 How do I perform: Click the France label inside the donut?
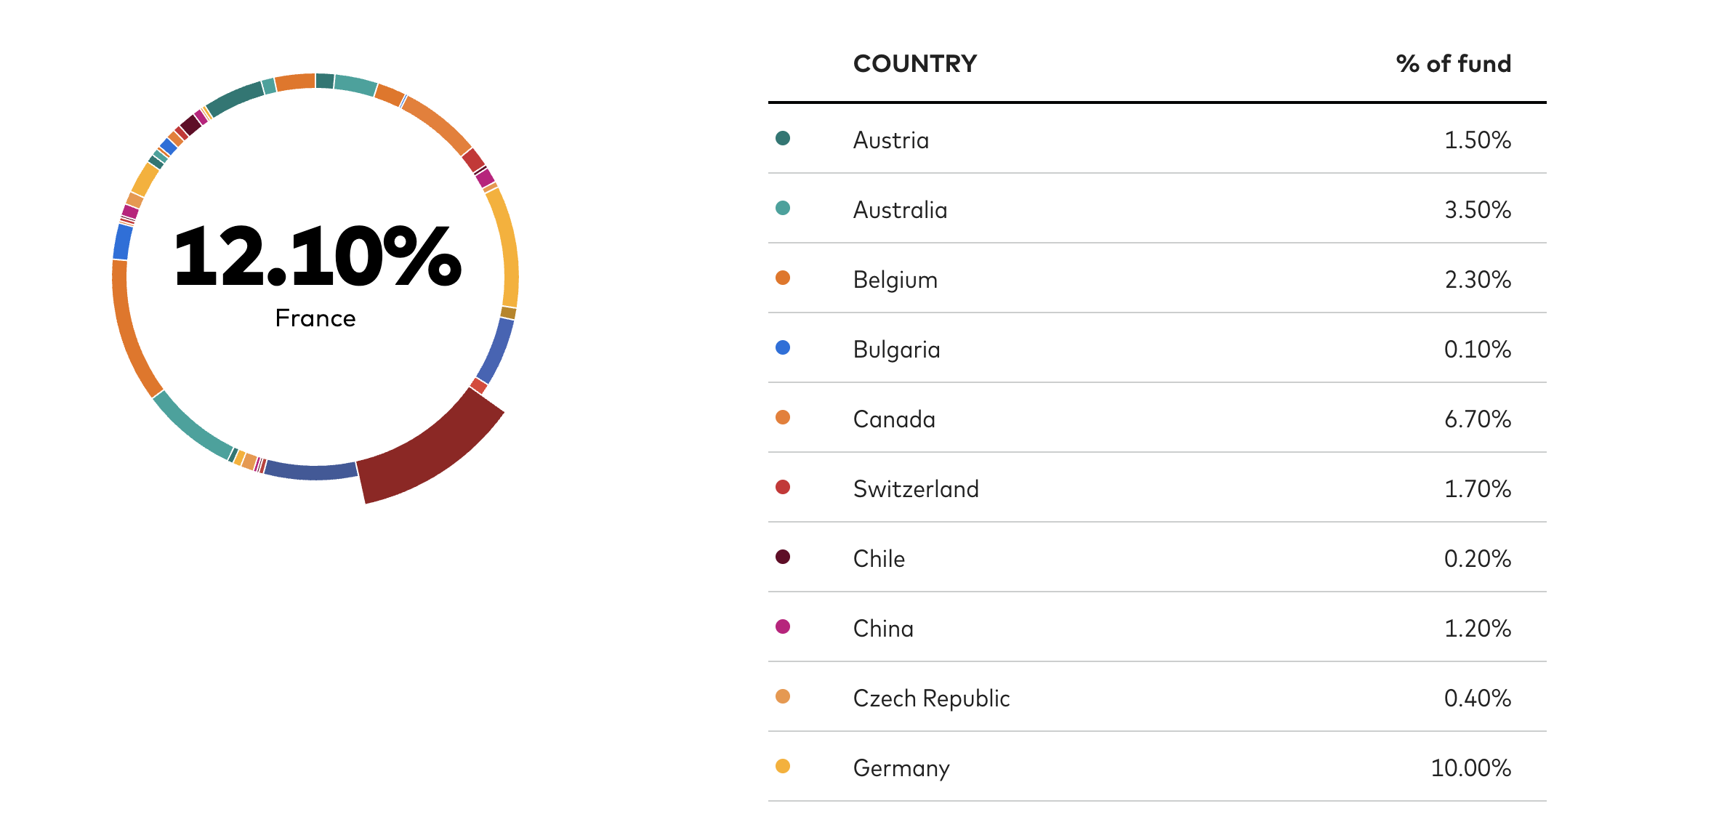(x=315, y=318)
